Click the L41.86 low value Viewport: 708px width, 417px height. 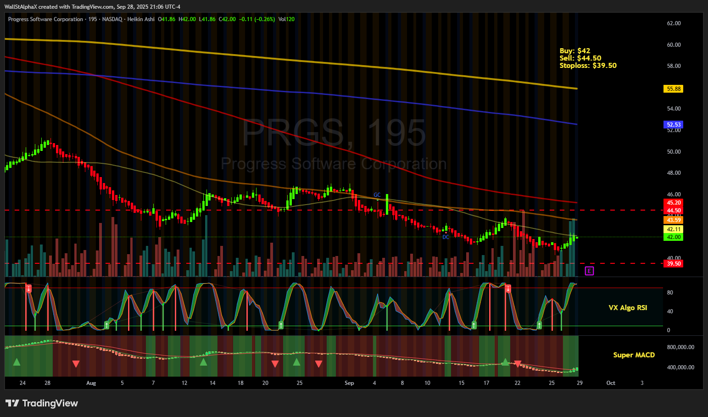tap(207, 19)
